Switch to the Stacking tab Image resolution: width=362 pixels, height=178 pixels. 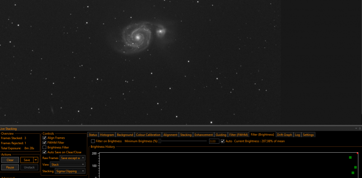tap(186, 135)
